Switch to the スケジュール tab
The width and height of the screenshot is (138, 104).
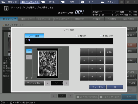44,19
